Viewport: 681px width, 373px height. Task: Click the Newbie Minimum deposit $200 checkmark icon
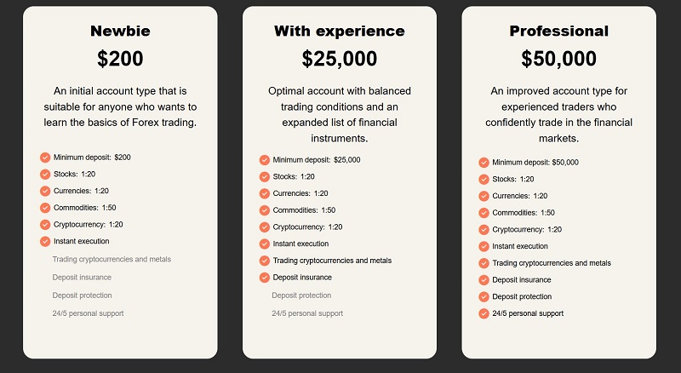(x=45, y=158)
